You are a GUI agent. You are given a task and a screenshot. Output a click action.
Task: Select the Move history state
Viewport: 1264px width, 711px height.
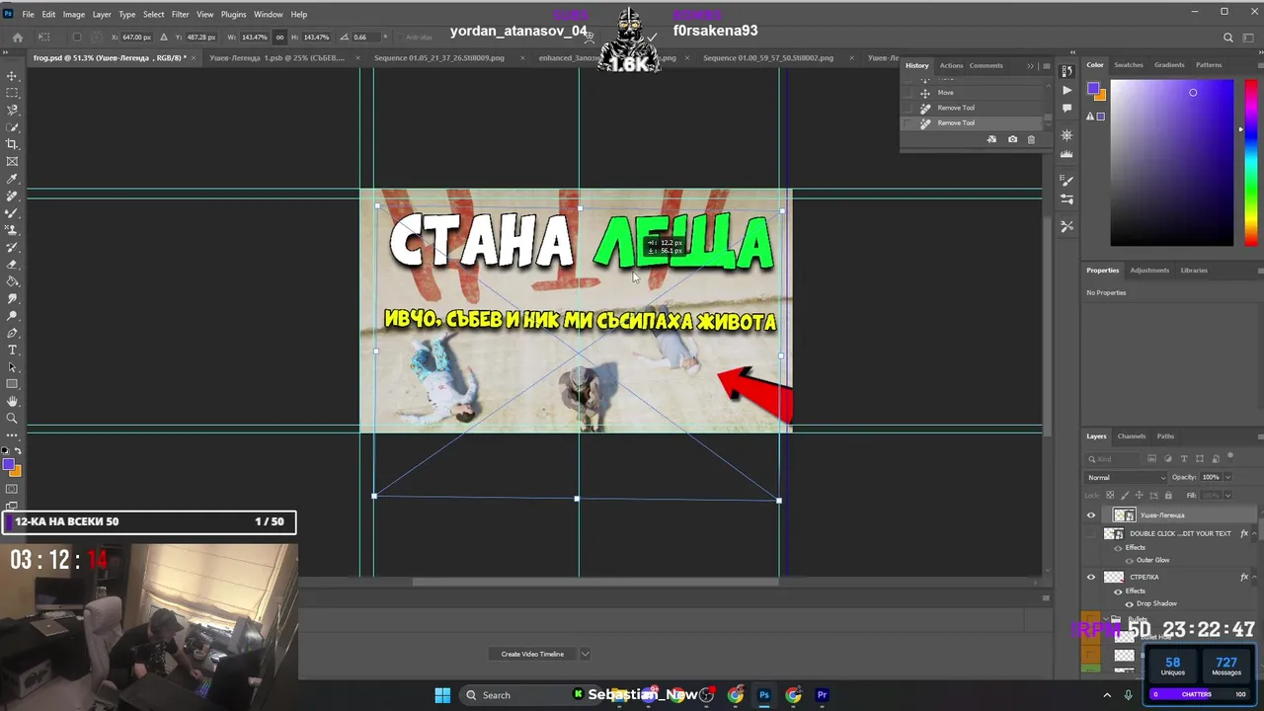tap(973, 93)
